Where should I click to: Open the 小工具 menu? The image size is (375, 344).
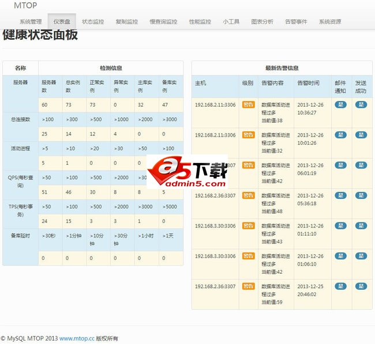pos(231,22)
